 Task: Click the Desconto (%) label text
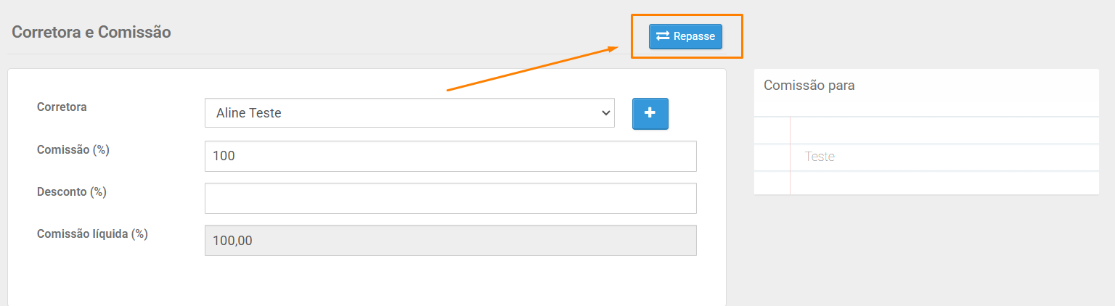[72, 191]
